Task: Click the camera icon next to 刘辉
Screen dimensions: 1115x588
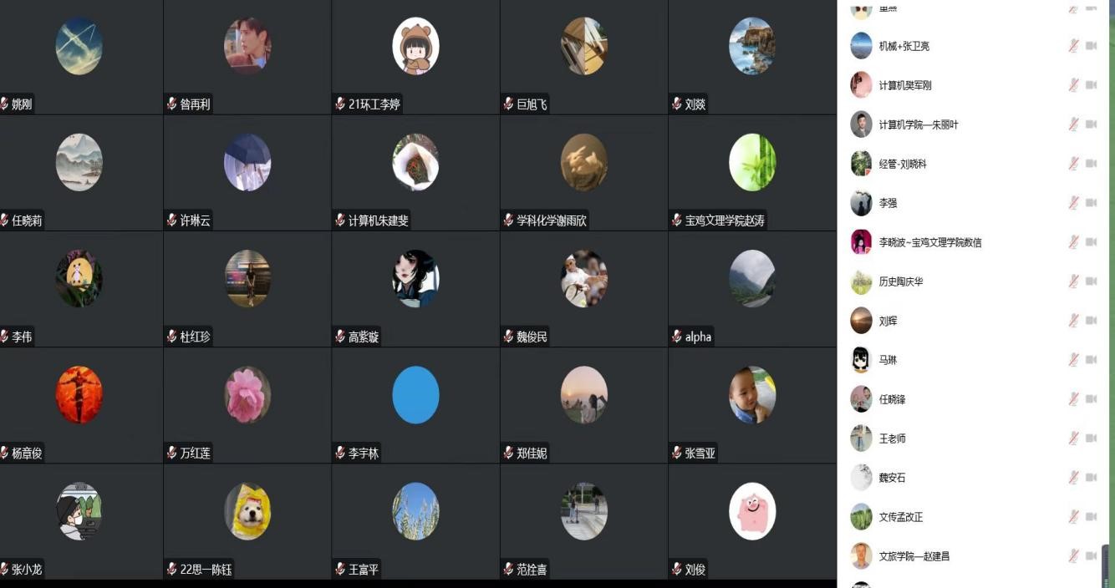Action: click(1091, 321)
